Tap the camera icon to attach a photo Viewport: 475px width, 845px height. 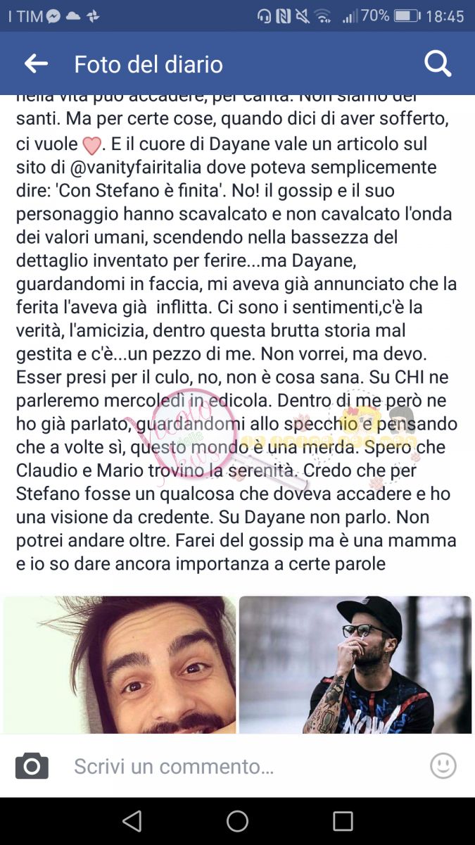tap(32, 765)
